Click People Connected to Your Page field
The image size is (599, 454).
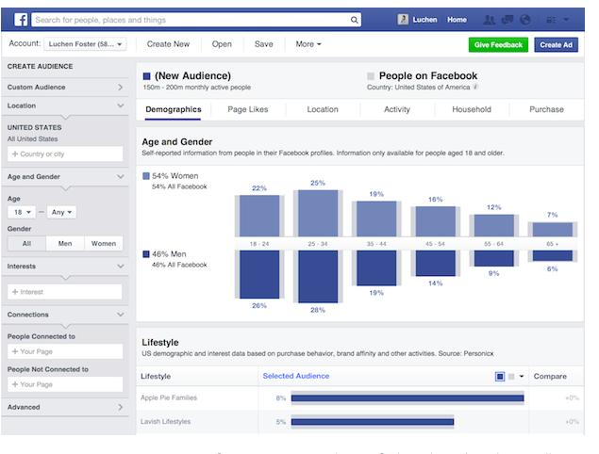tap(65, 351)
